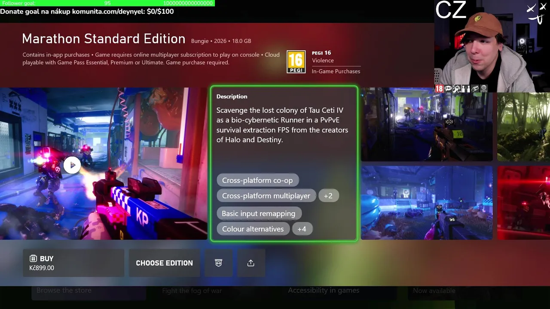Open the dark corridor gameplay screenshot
550x309 pixels.
click(x=427, y=124)
